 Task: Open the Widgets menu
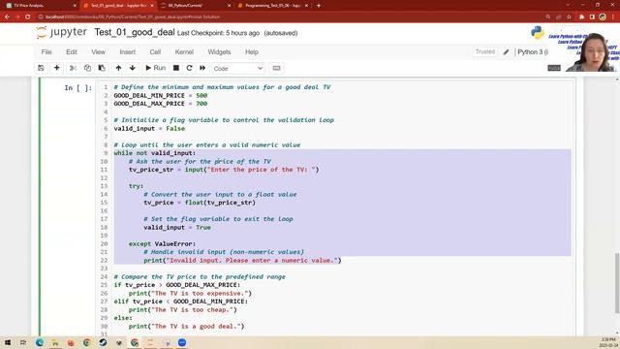pos(219,51)
